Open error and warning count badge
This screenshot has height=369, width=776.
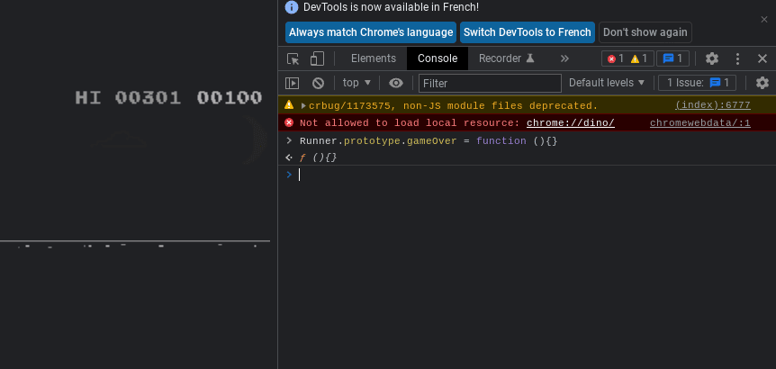point(627,58)
